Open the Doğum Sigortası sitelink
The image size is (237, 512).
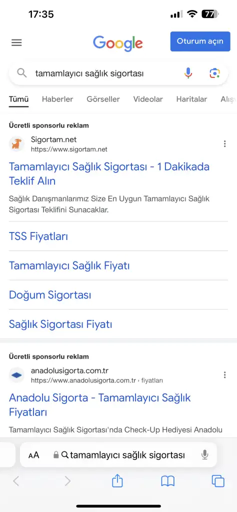tap(50, 295)
